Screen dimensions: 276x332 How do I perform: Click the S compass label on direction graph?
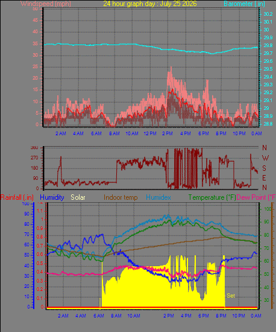(x=264, y=168)
